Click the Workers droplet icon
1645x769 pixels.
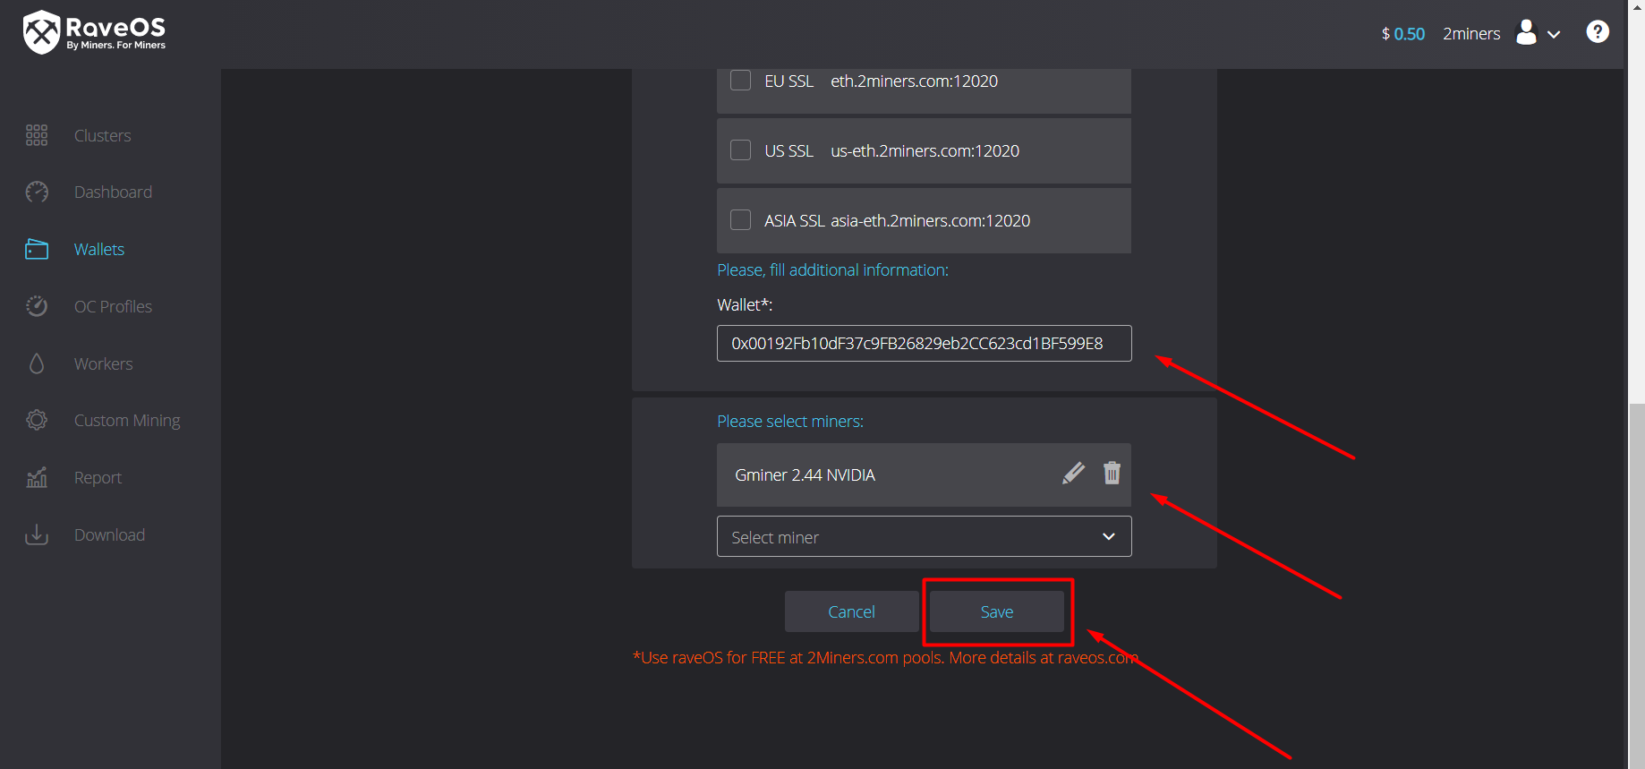(x=37, y=363)
